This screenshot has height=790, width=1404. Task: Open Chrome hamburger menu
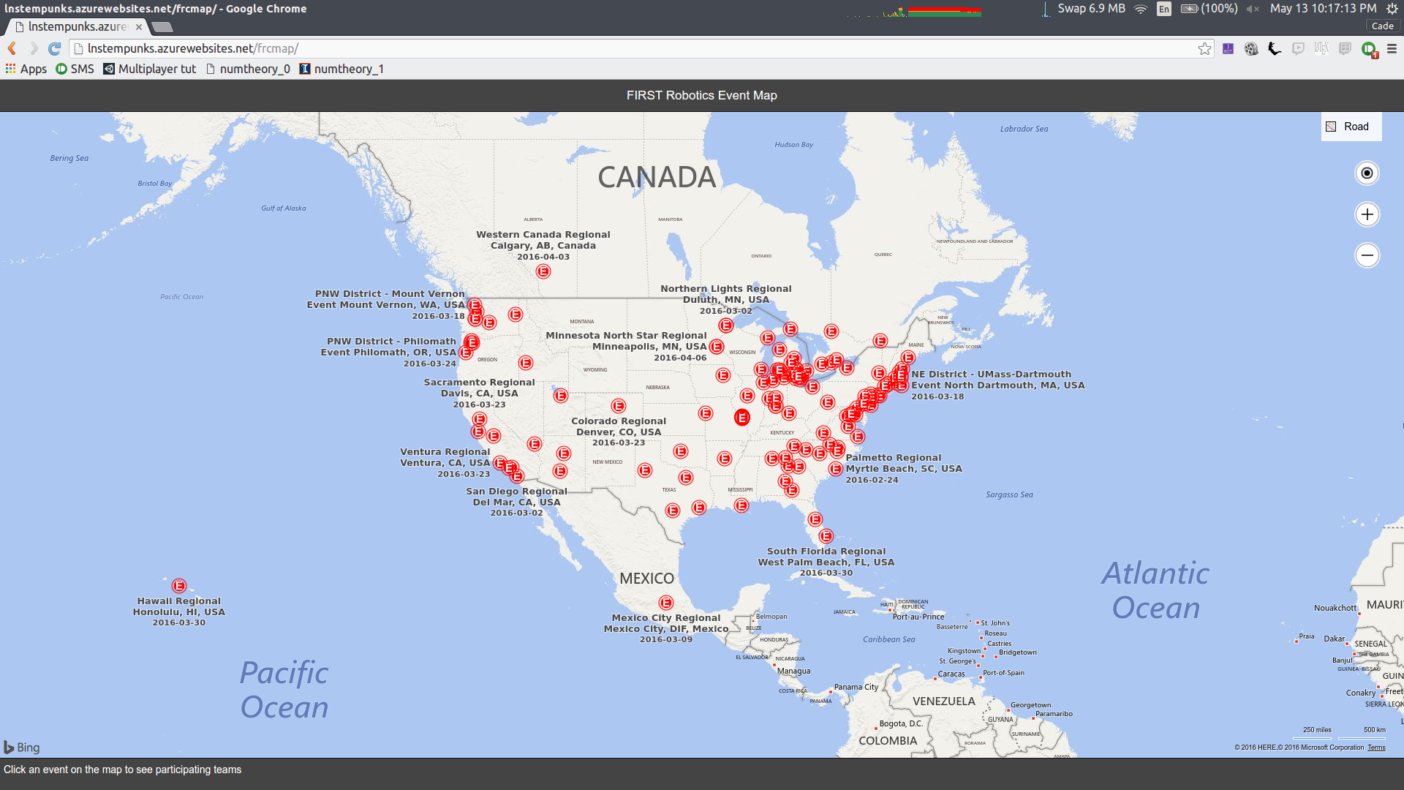[1392, 49]
